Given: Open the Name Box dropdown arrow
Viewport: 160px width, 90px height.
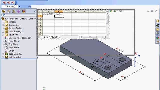Looking at the screenshot, I should pos(19,7).
